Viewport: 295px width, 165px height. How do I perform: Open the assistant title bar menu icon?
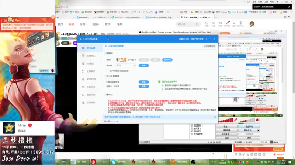(206, 39)
